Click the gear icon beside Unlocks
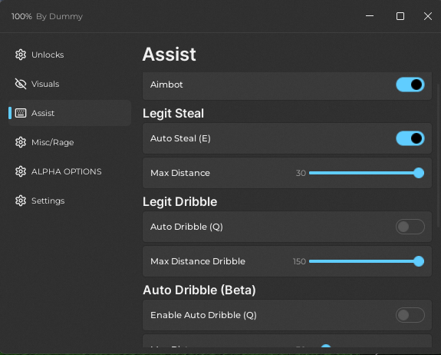Viewport: 441px width, 355px height. coord(21,55)
